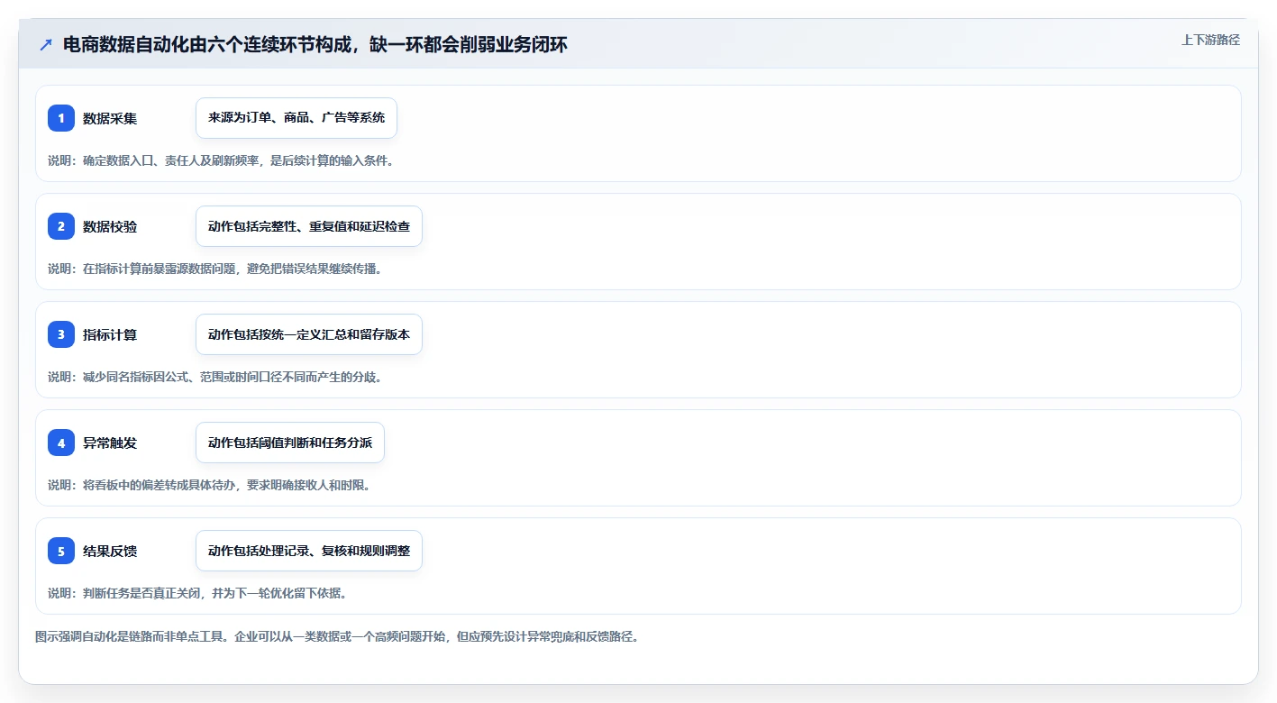Click the note 确定数据入口、责任人及刷新频率
The height and width of the screenshot is (703, 1277).
pos(170,160)
